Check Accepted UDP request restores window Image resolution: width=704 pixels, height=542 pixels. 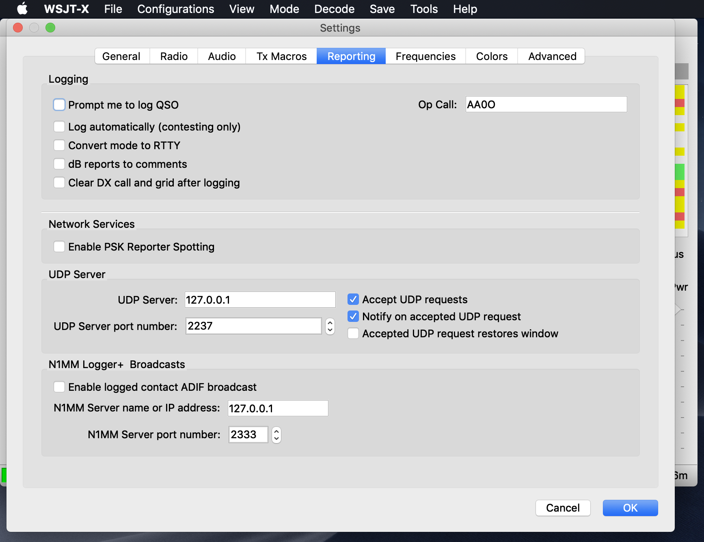coord(353,334)
